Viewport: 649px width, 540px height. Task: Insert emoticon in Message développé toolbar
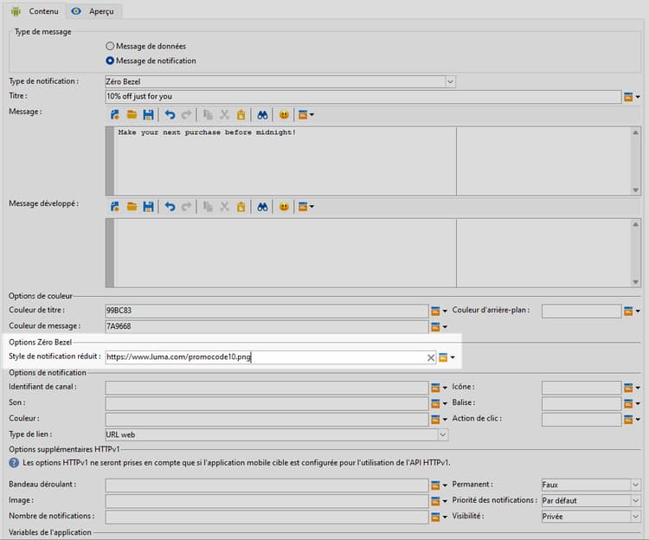point(284,207)
